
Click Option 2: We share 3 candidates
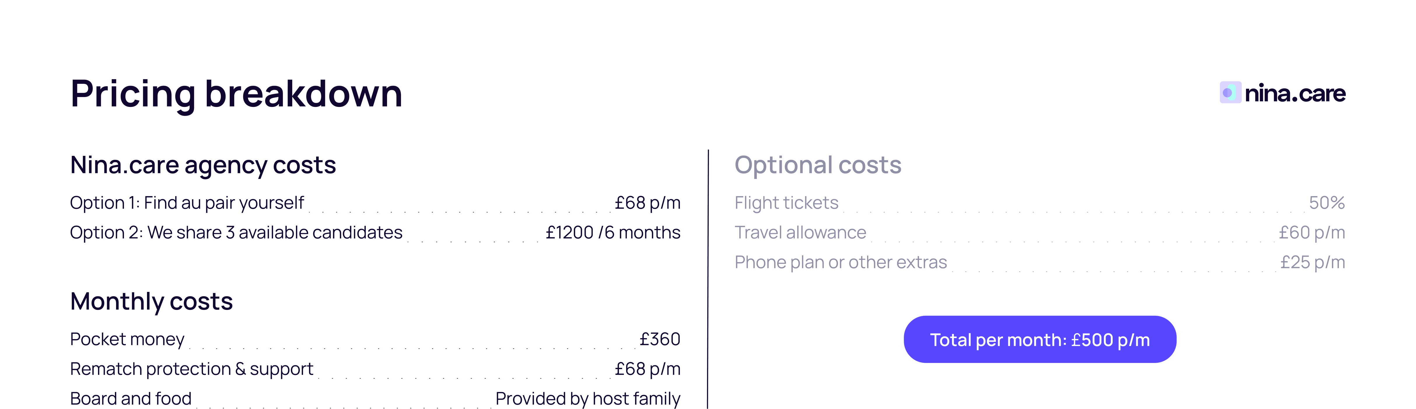pyautogui.click(x=236, y=233)
